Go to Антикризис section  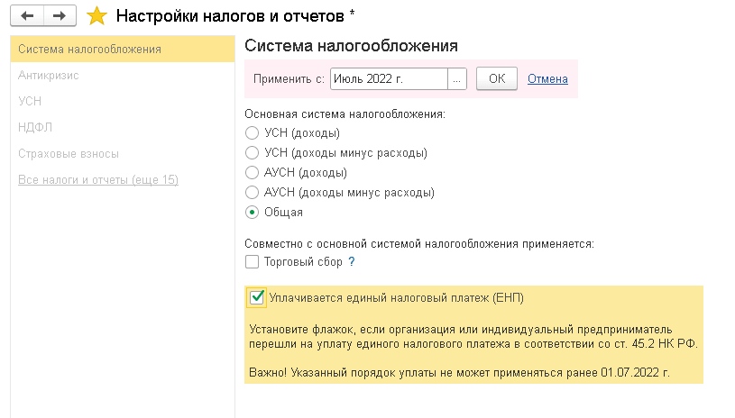(x=49, y=76)
